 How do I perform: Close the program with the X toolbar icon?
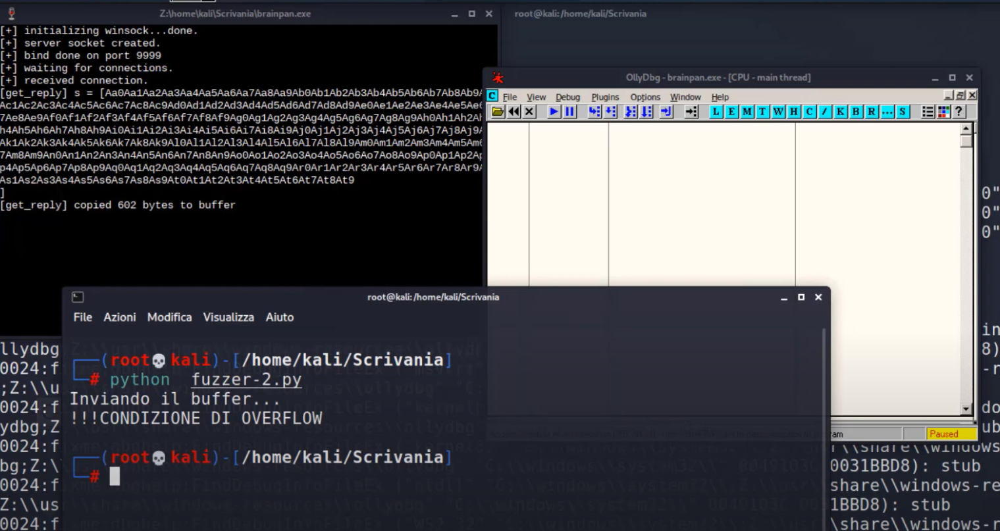tap(529, 112)
